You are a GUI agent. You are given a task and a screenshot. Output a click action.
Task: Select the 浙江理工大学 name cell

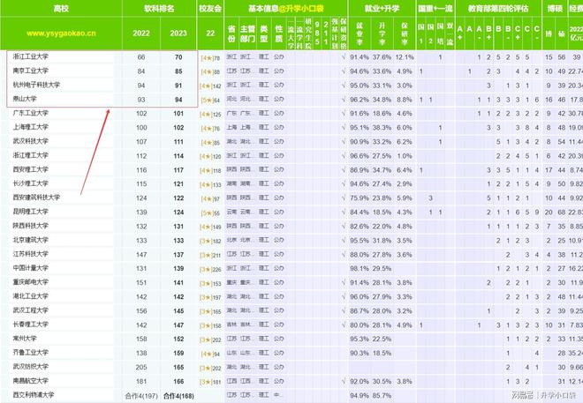click(x=31, y=155)
